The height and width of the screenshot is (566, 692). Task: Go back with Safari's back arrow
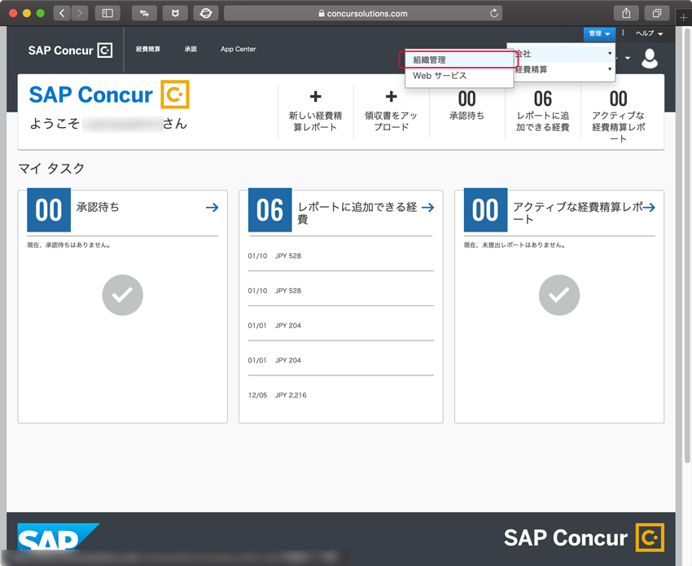(x=62, y=13)
